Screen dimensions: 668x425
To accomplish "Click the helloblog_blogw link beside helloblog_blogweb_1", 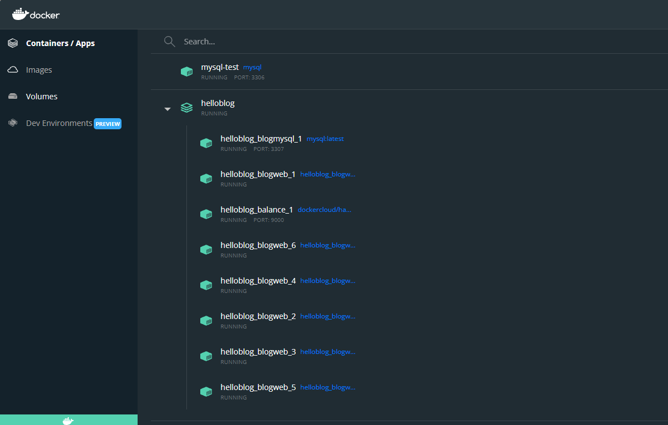I will [x=327, y=174].
